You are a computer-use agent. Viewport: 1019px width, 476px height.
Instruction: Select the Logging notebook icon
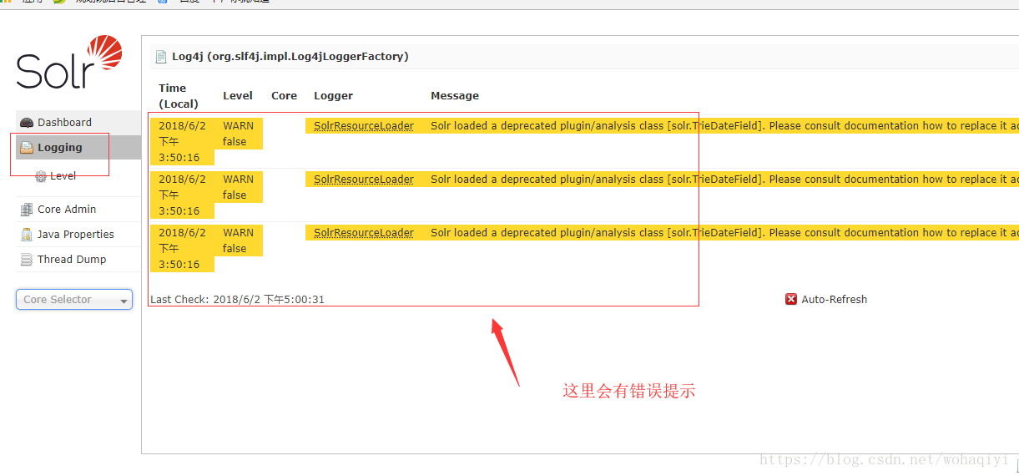point(27,148)
